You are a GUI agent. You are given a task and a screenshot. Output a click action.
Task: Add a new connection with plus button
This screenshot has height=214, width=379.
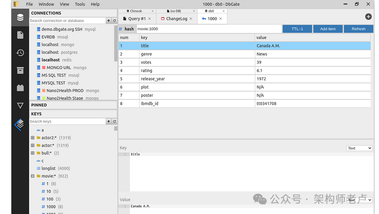[x=109, y=21]
